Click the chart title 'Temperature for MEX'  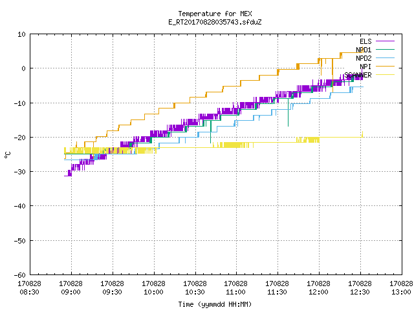click(x=215, y=14)
